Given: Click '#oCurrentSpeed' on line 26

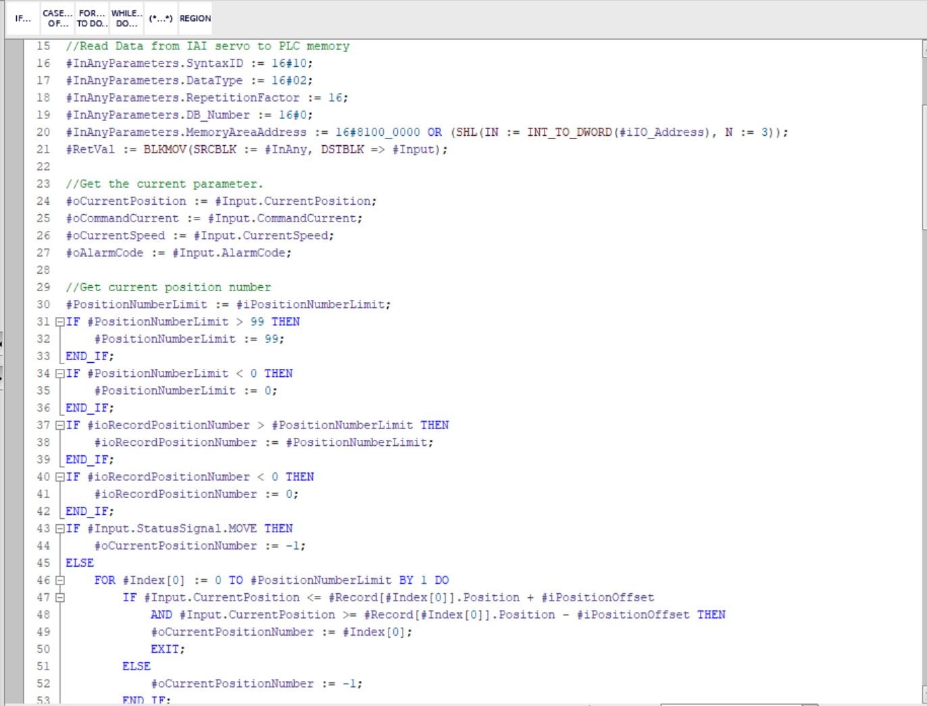Looking at the screenshot, I should [115, 236].
